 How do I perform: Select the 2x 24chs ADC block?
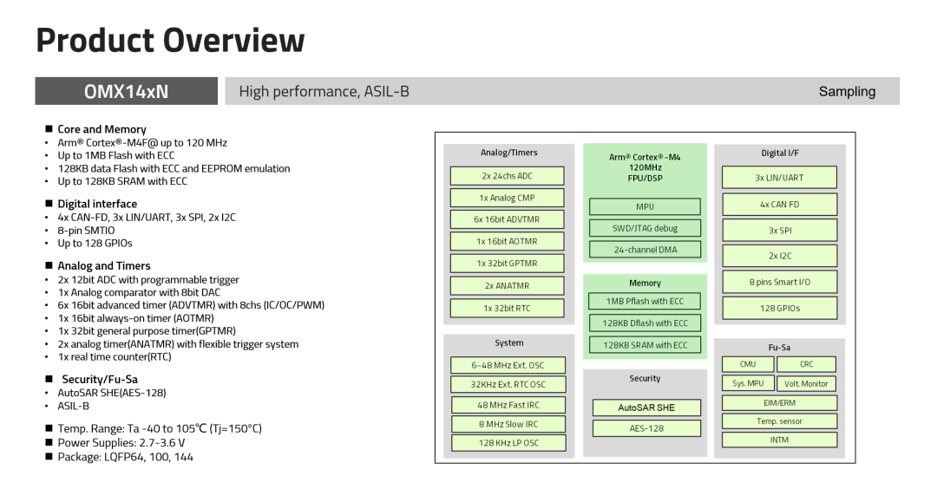click(508, 176)
